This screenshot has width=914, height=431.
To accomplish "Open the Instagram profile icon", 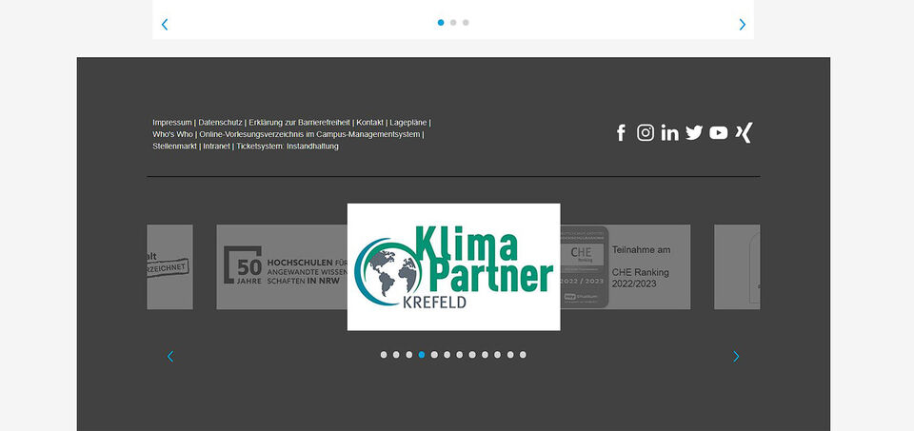I will (x=646, y=133).
